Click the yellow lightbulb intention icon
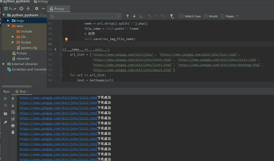This screenshot has width=274, height=161. 66,39
